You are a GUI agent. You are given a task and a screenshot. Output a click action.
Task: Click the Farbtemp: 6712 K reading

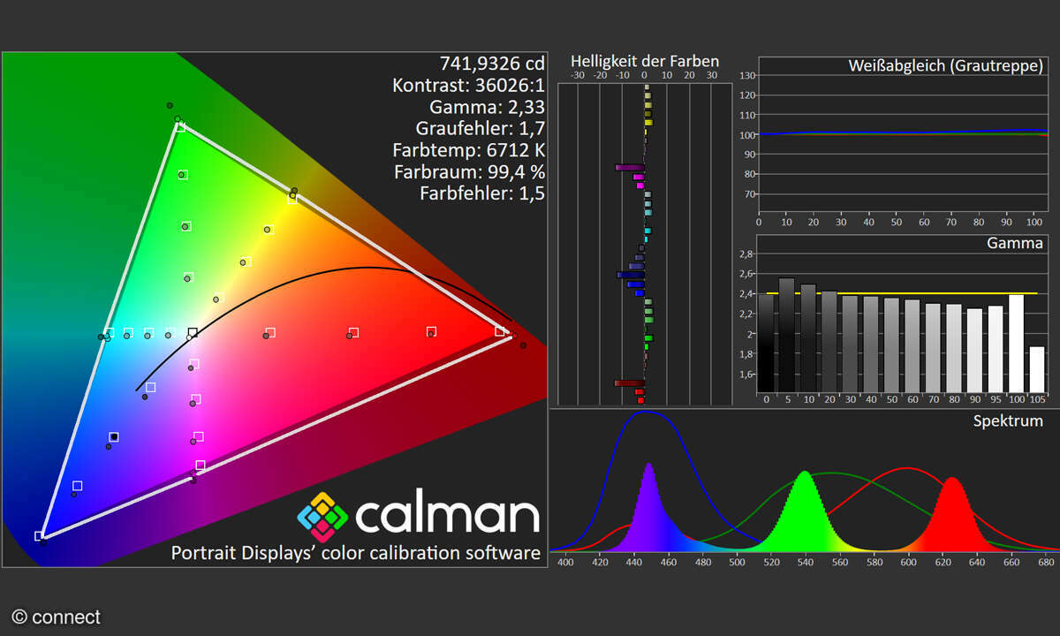pyautogui.click(x=468, y=149)
